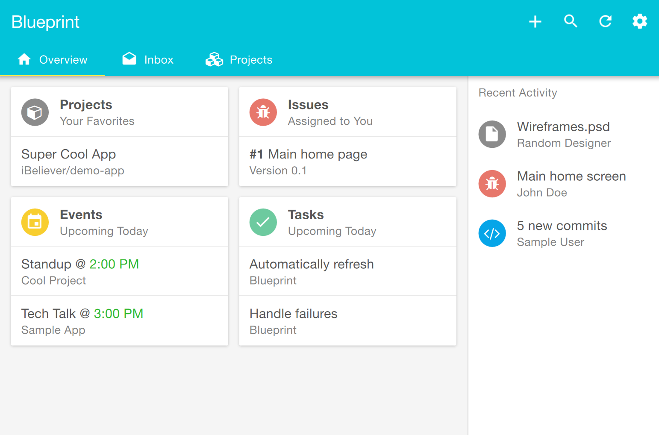Click the home icon on the Overview tab
Screen dimensions: 659x435
coord(24,59)
